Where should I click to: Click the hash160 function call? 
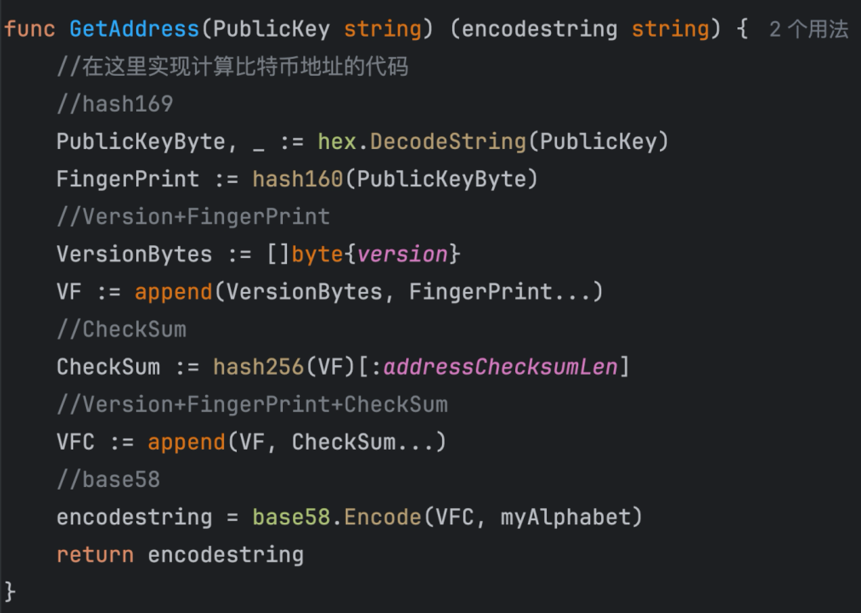click(x=297, y=179)
